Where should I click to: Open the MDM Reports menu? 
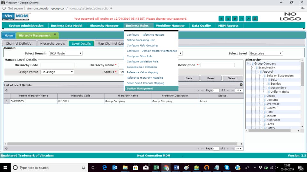pos(228,25)
